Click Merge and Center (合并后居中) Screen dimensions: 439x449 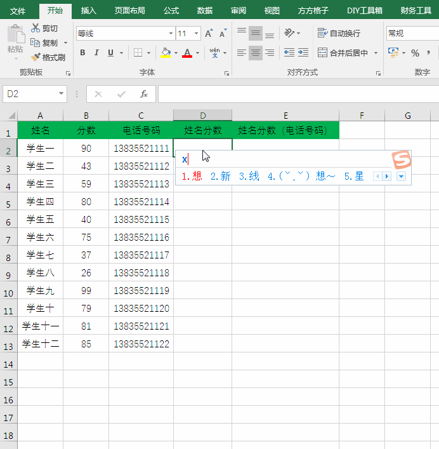point(343,53)
